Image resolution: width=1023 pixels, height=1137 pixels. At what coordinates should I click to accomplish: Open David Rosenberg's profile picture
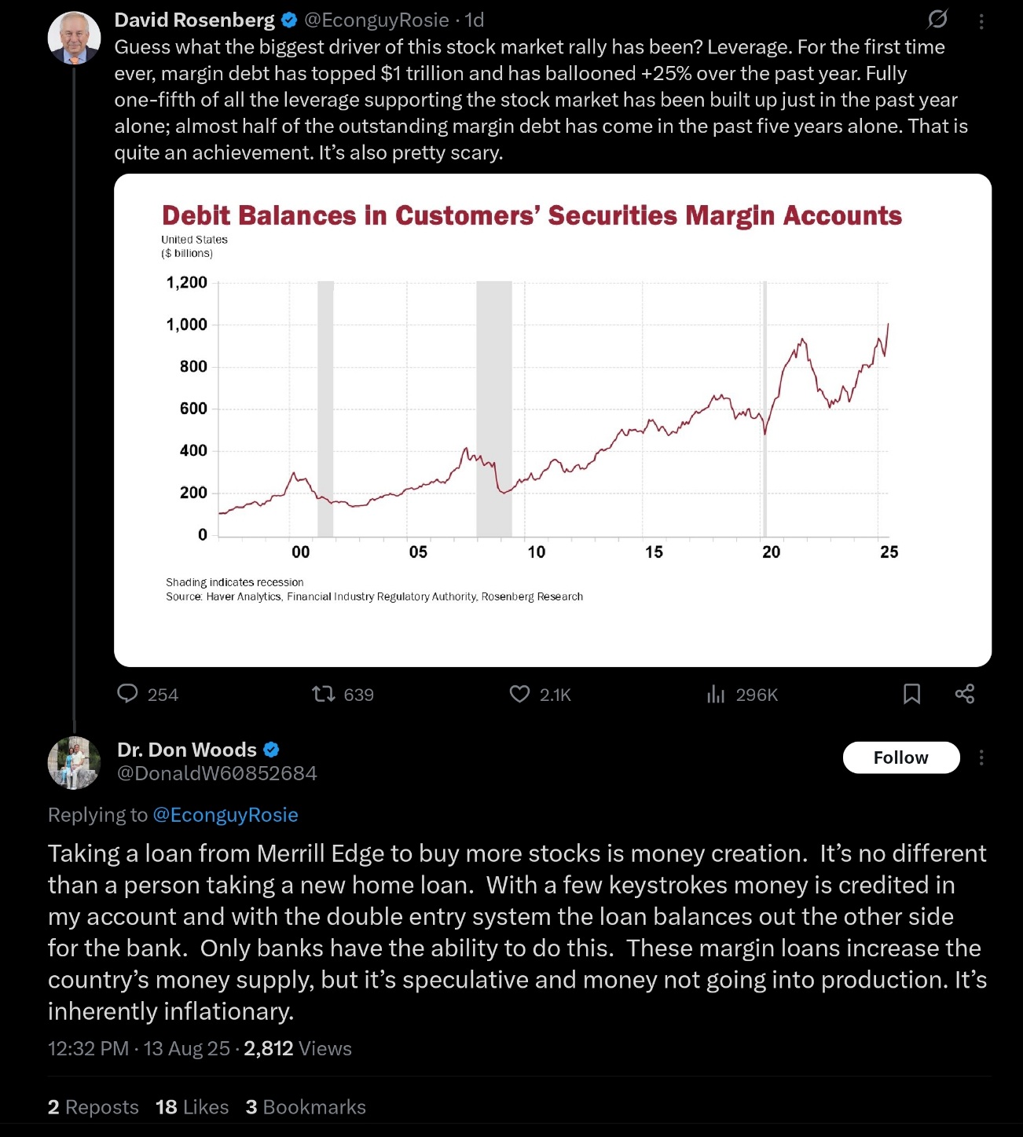[x=75, y=38]
